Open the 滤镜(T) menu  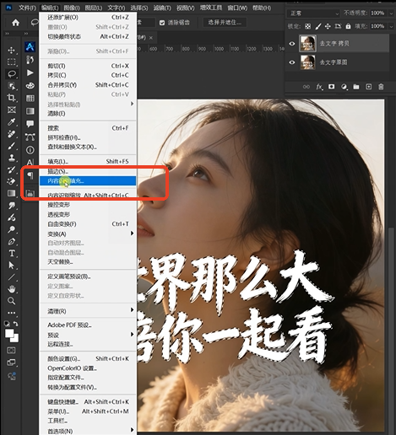click(x=162, y=8)
